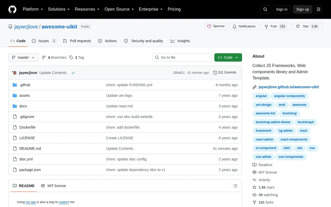Open the master branch selector
Image resolution: width=331 pixels, height=207 pixels.
[23, 57]
